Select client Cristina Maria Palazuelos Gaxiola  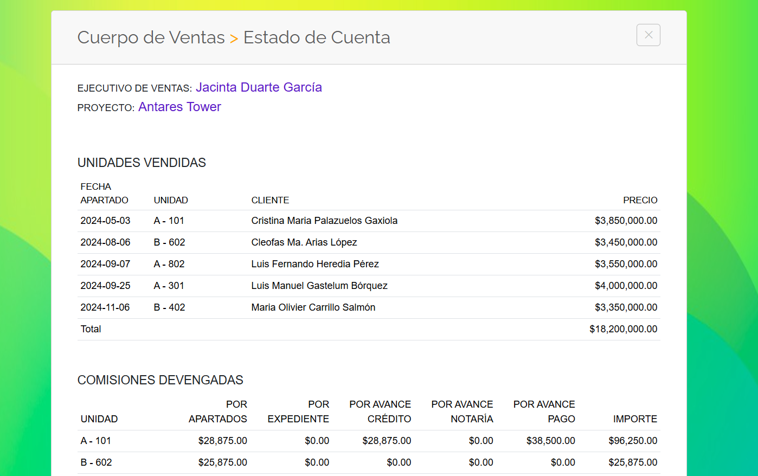click(x=324, y=221)
